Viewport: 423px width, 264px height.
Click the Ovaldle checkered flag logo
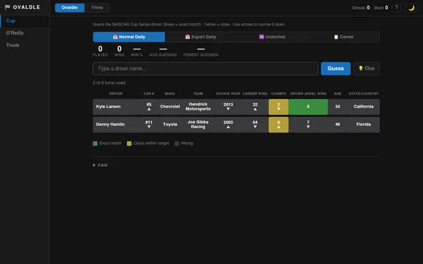pyautogui.click(x=22, y=7)
